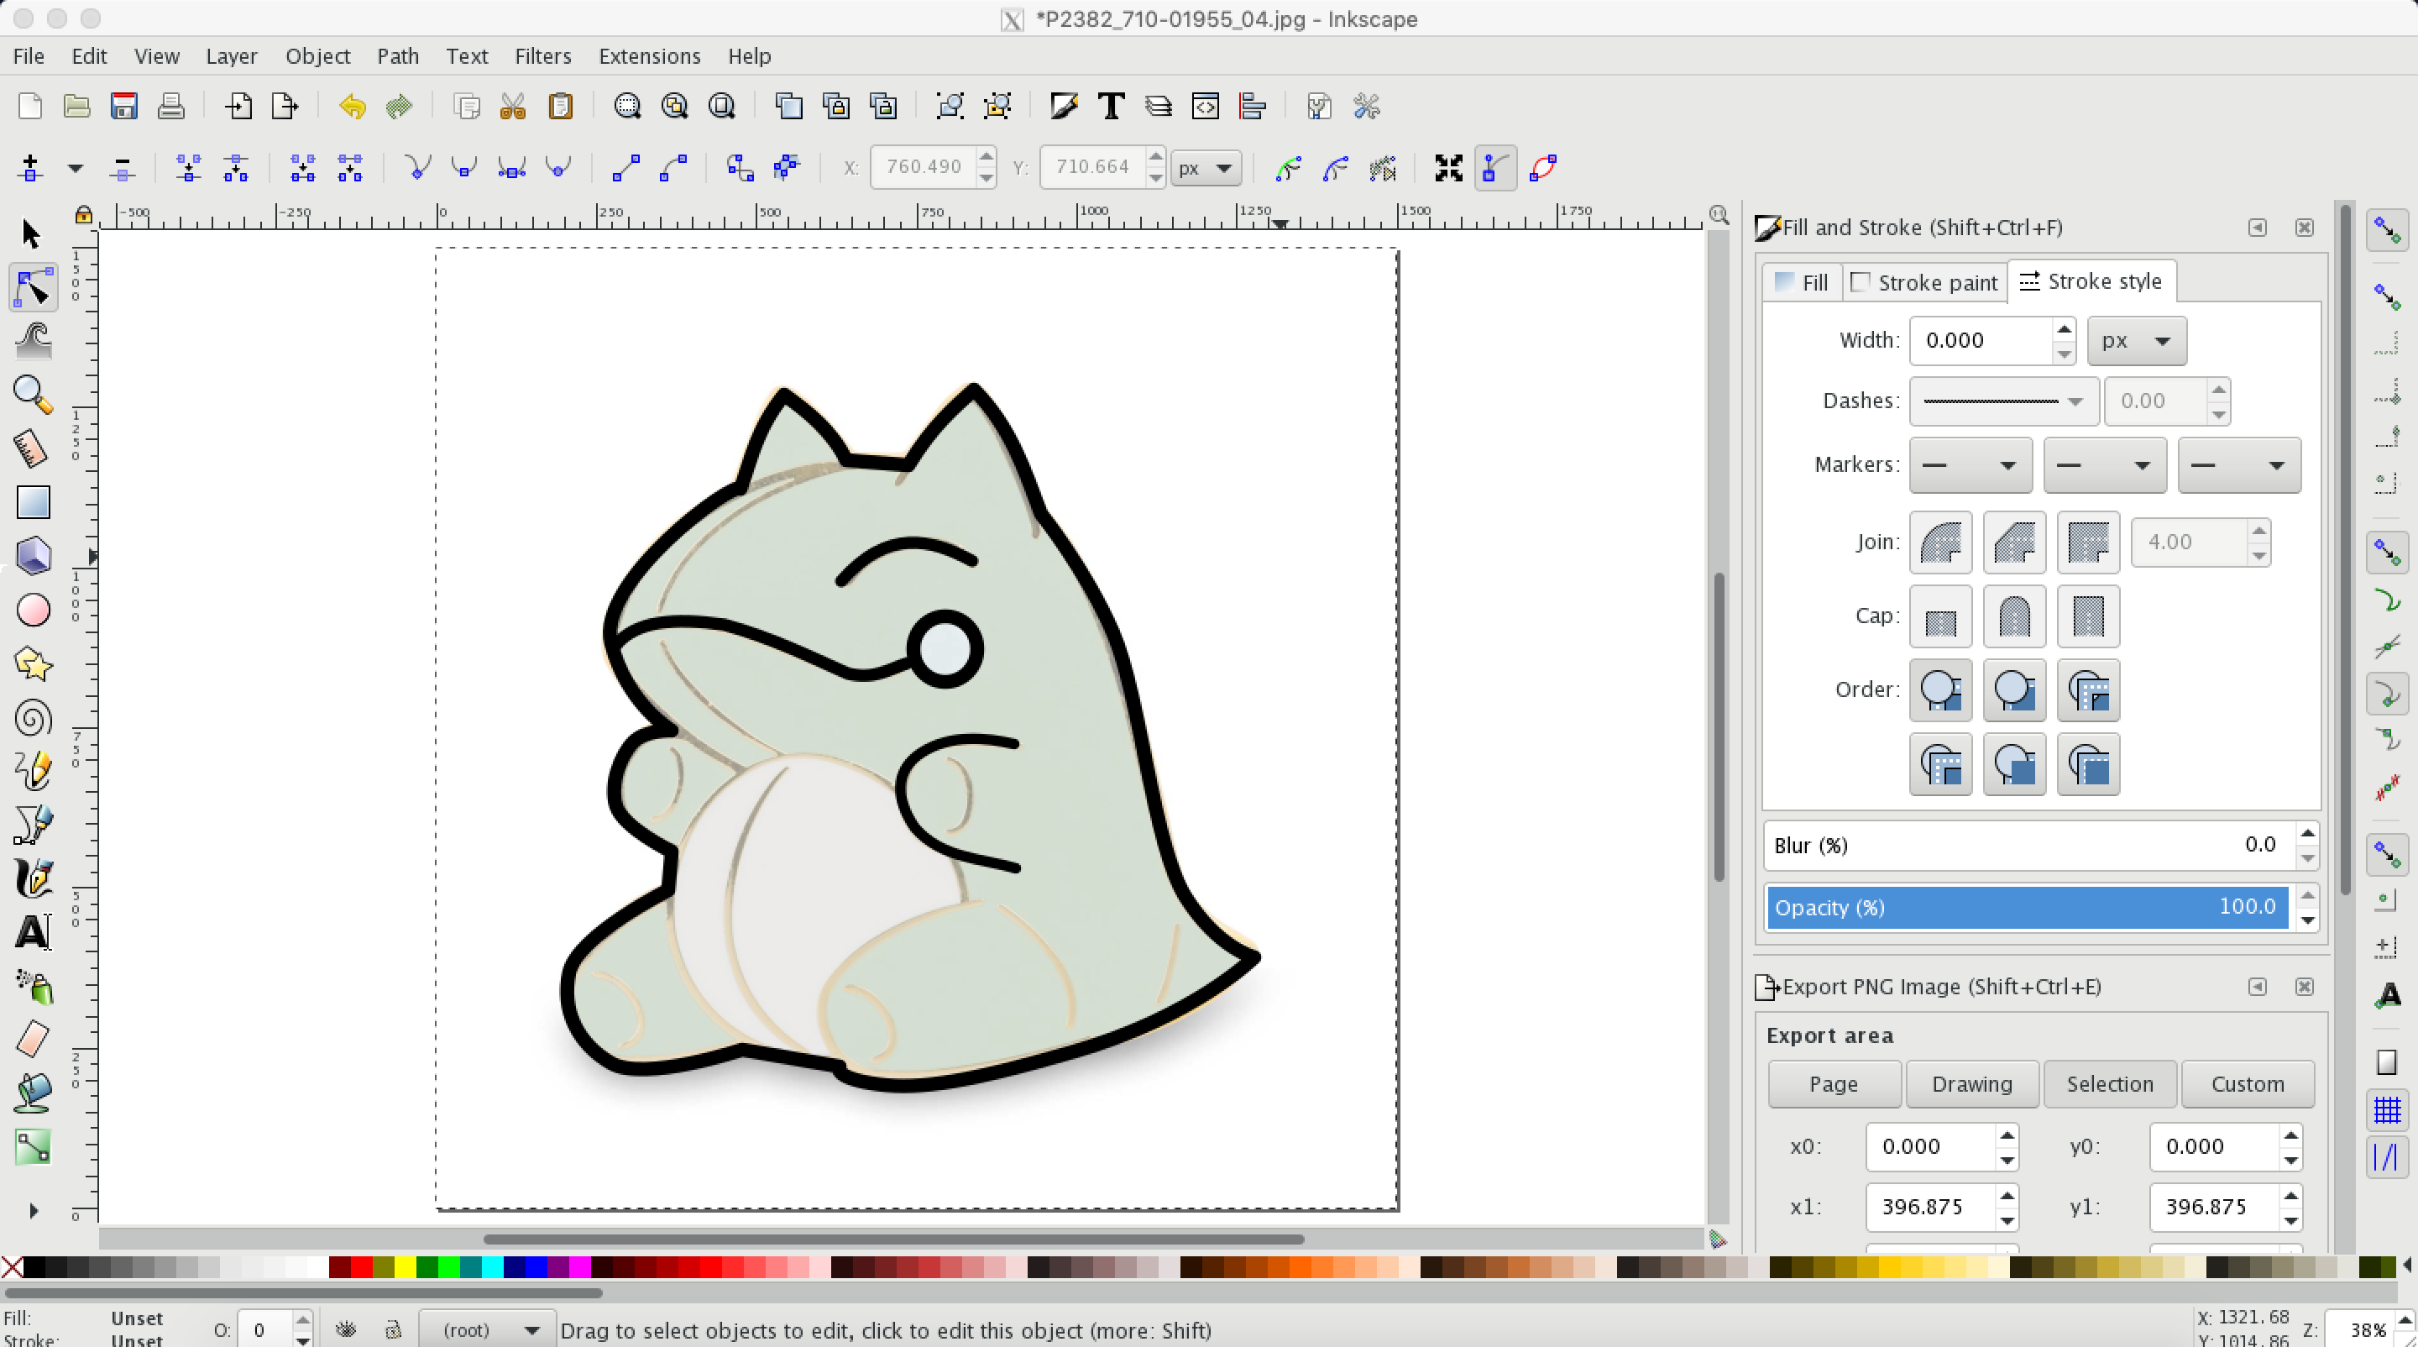
Task: Choose round join style button
Action: 1940,542
